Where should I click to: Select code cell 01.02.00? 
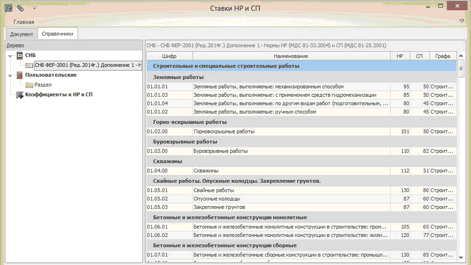(169, 131)
